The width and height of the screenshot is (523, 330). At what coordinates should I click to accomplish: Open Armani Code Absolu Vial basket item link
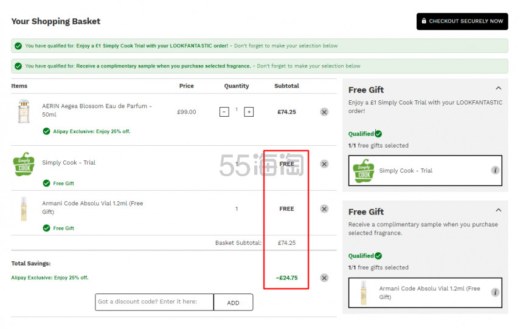[92, 207]
